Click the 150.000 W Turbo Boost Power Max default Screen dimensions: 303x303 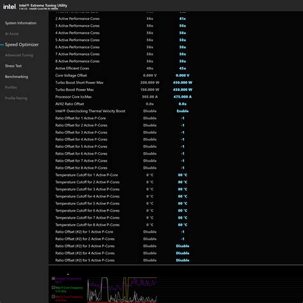[x=150, y=89]
